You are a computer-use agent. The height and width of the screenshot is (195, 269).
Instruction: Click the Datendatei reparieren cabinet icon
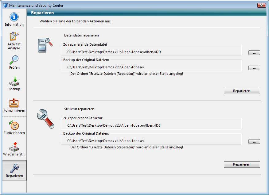click(x=45, y=45)
